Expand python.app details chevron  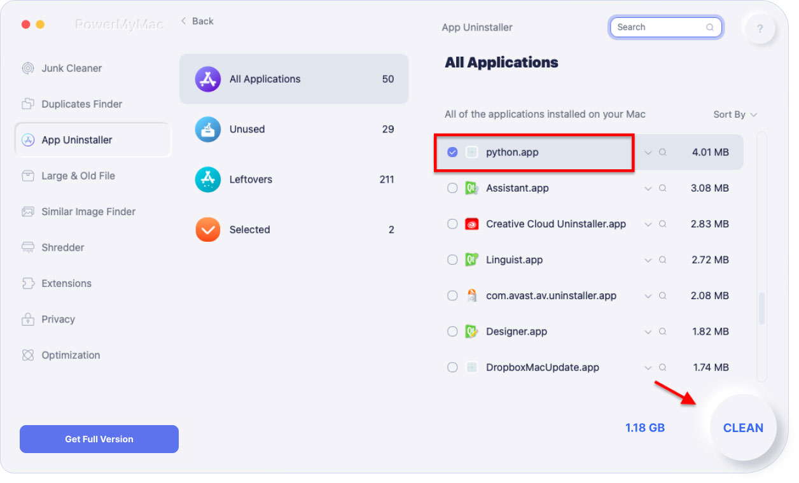tap(648, 153)
